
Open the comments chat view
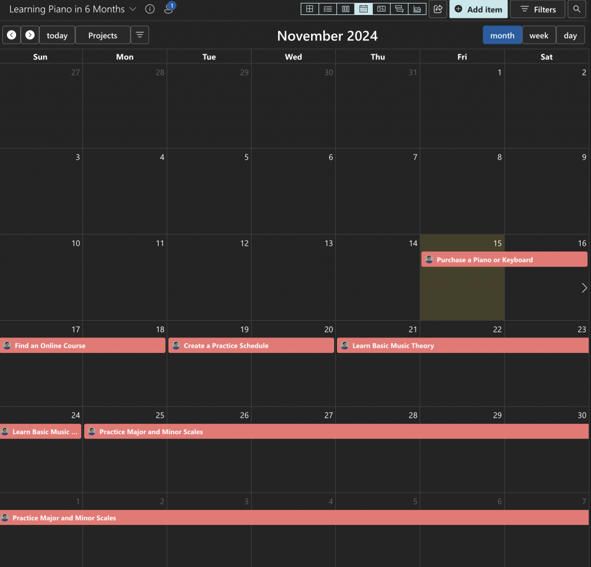399,9
